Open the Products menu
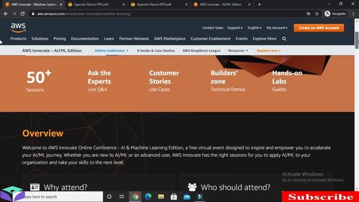The height and width of the screenshot is (202, 359). pyautogui.click(x=19, y=39)
